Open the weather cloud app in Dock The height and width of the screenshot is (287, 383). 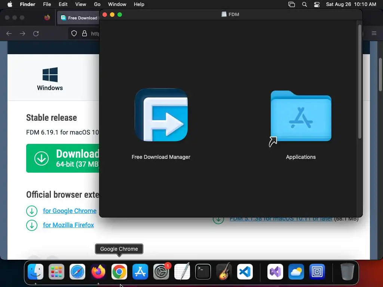[x=296, y=272]
